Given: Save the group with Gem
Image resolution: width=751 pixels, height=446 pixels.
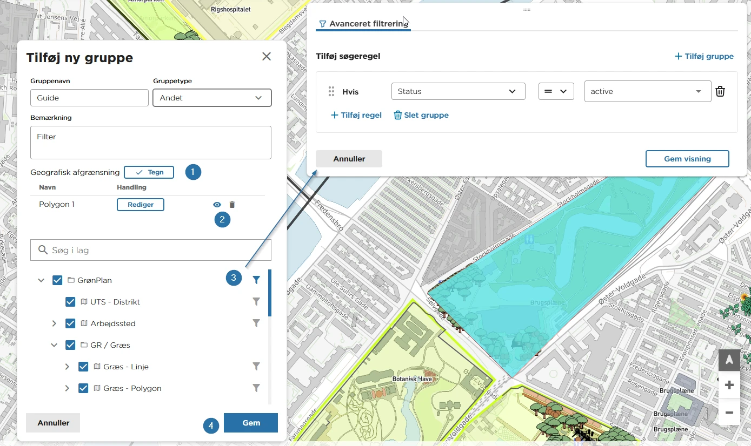Looking at the screenshot, I should [x=251, y=423].
